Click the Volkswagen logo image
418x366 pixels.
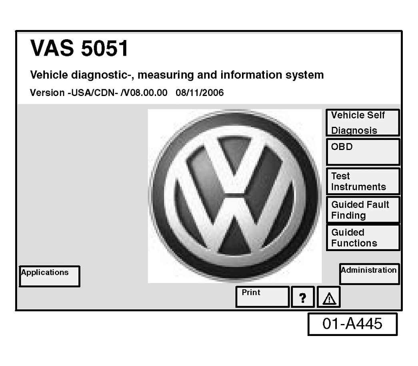234,196
